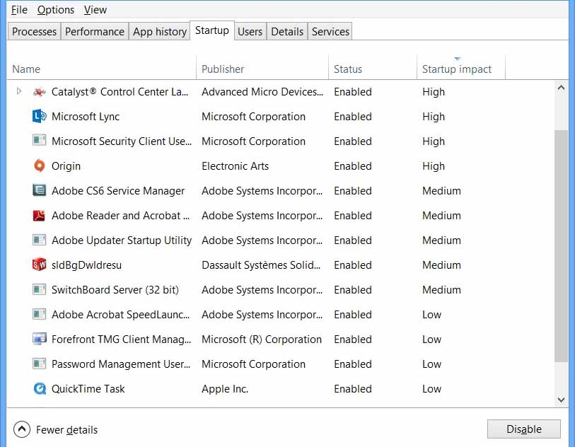Click the Adobe Reader and Acrobat icon
Viewport: 575px width, 447px height.
(x=40, y=215)
